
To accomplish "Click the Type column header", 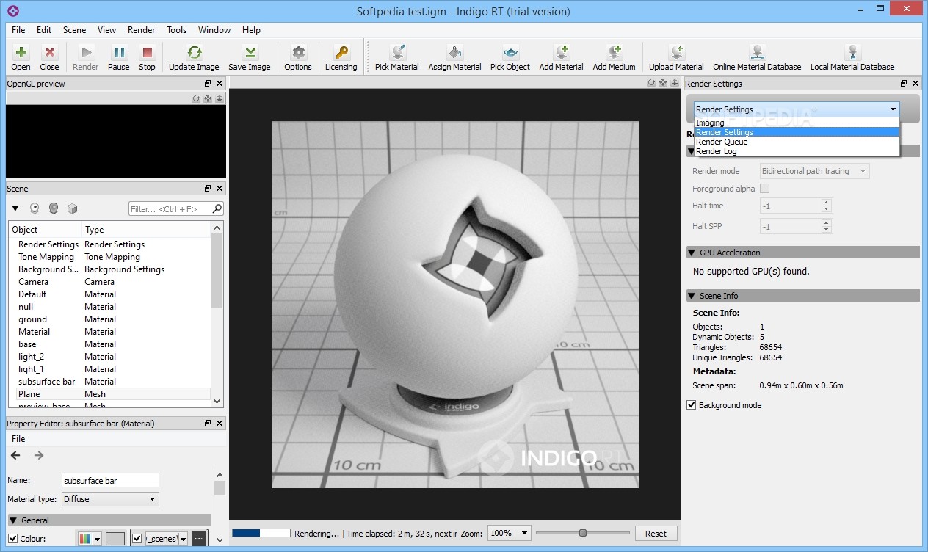I will pyautogui.click(x=146, y=230).
